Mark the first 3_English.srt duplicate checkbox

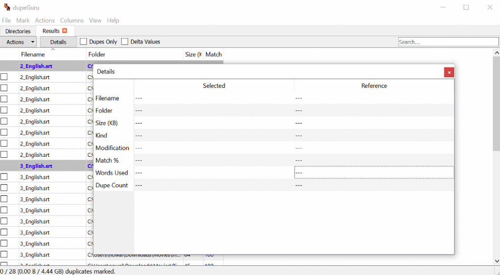[x=4, y=177]
